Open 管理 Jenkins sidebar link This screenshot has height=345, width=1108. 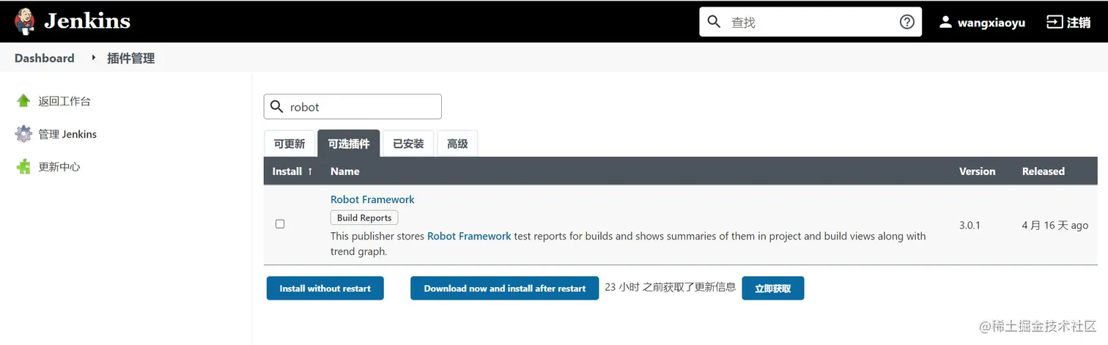coord(67,134)
